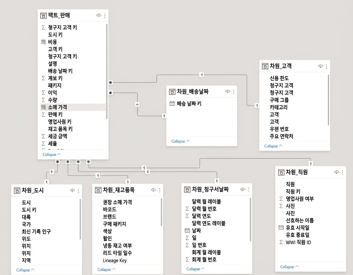Viewport: 353px width, 275px height.
Task: Toggle visibility of 차원_재고품목 table
Action: click(x=154, y=190)
